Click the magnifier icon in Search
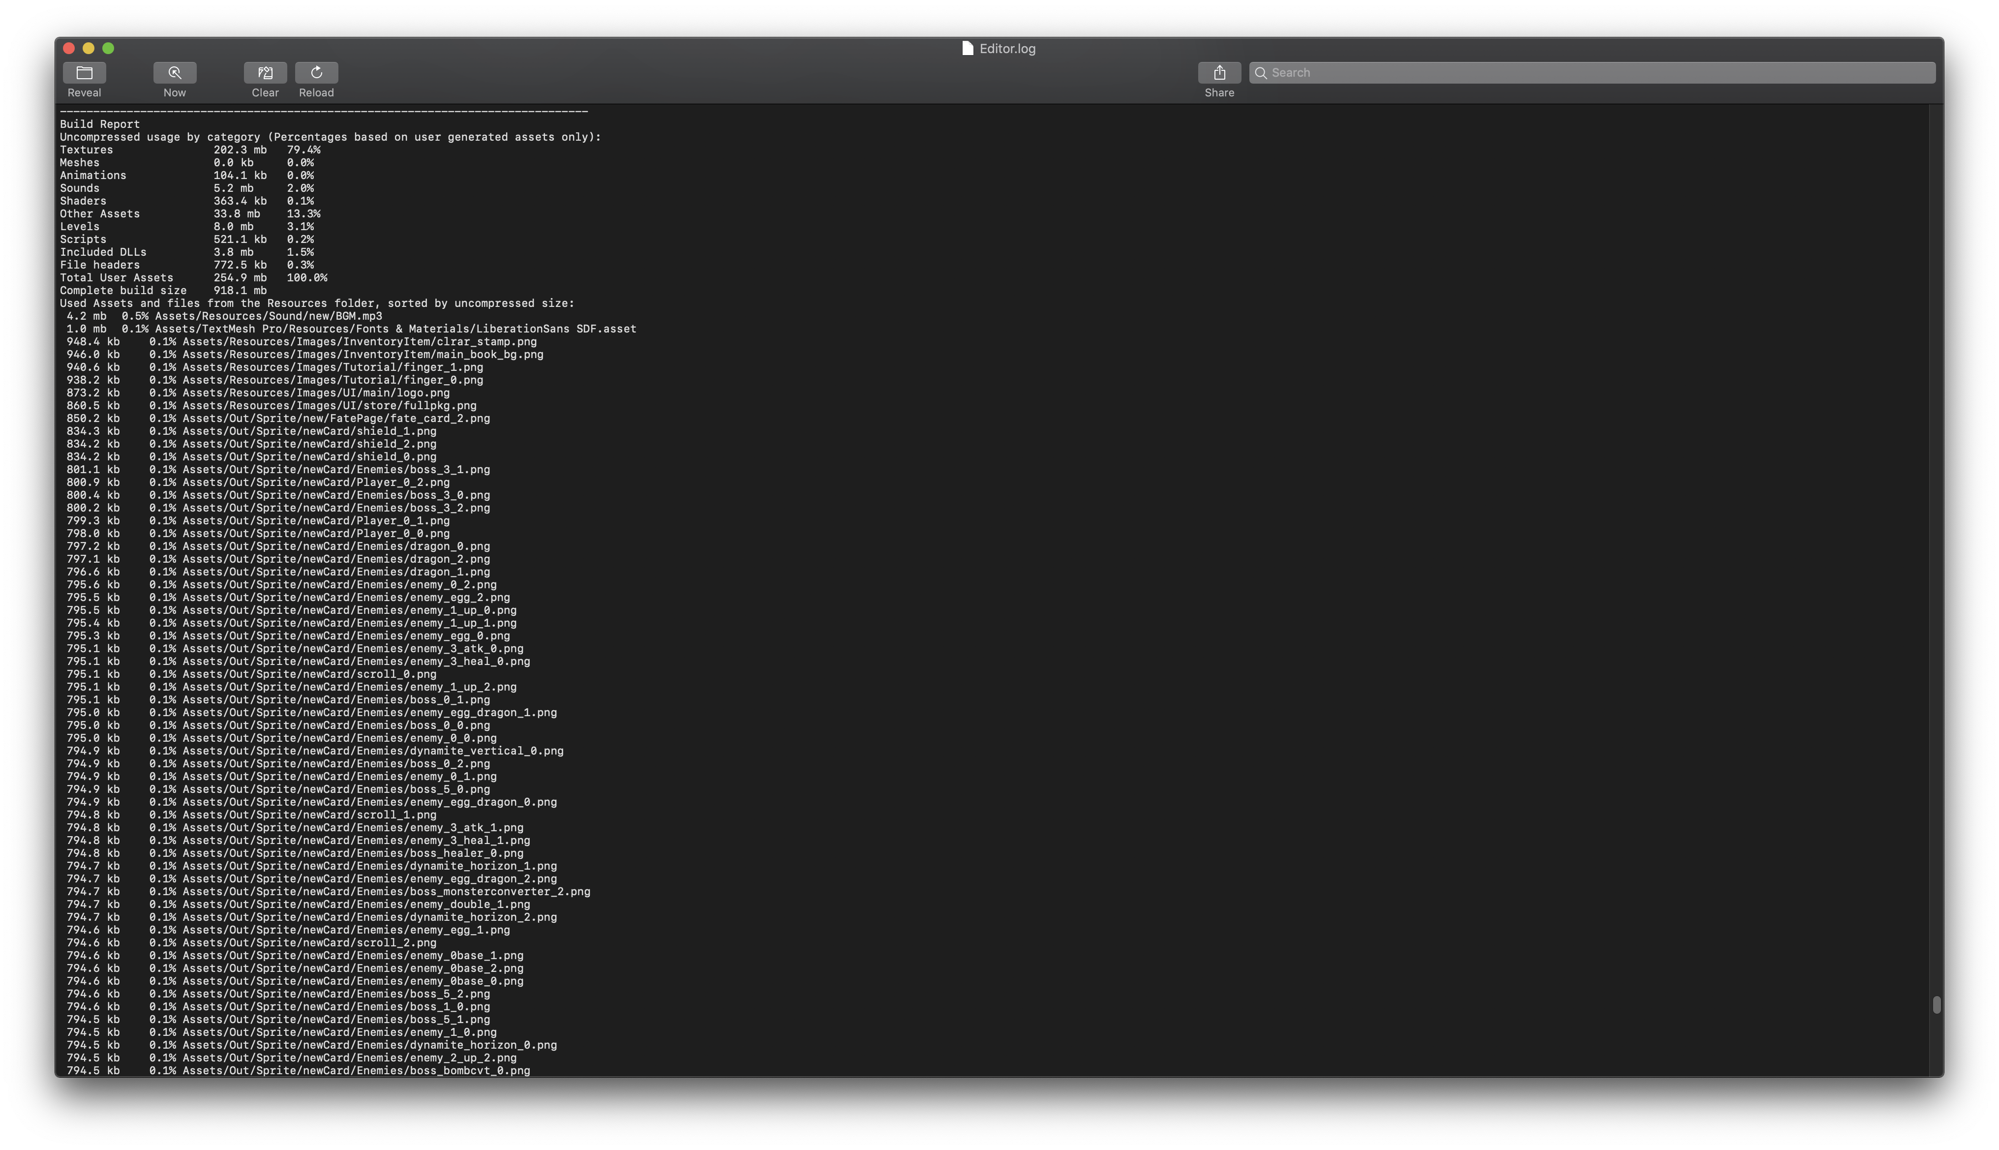 (x=1261, y=73)
